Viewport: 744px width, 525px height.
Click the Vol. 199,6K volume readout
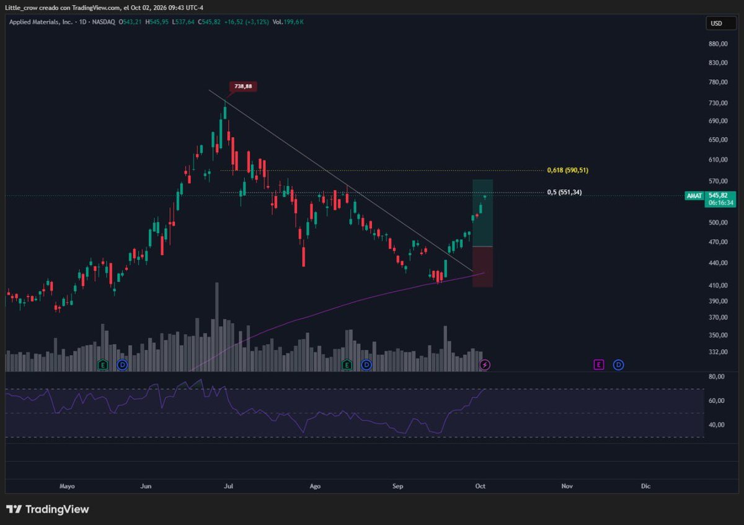pos(288,22)
